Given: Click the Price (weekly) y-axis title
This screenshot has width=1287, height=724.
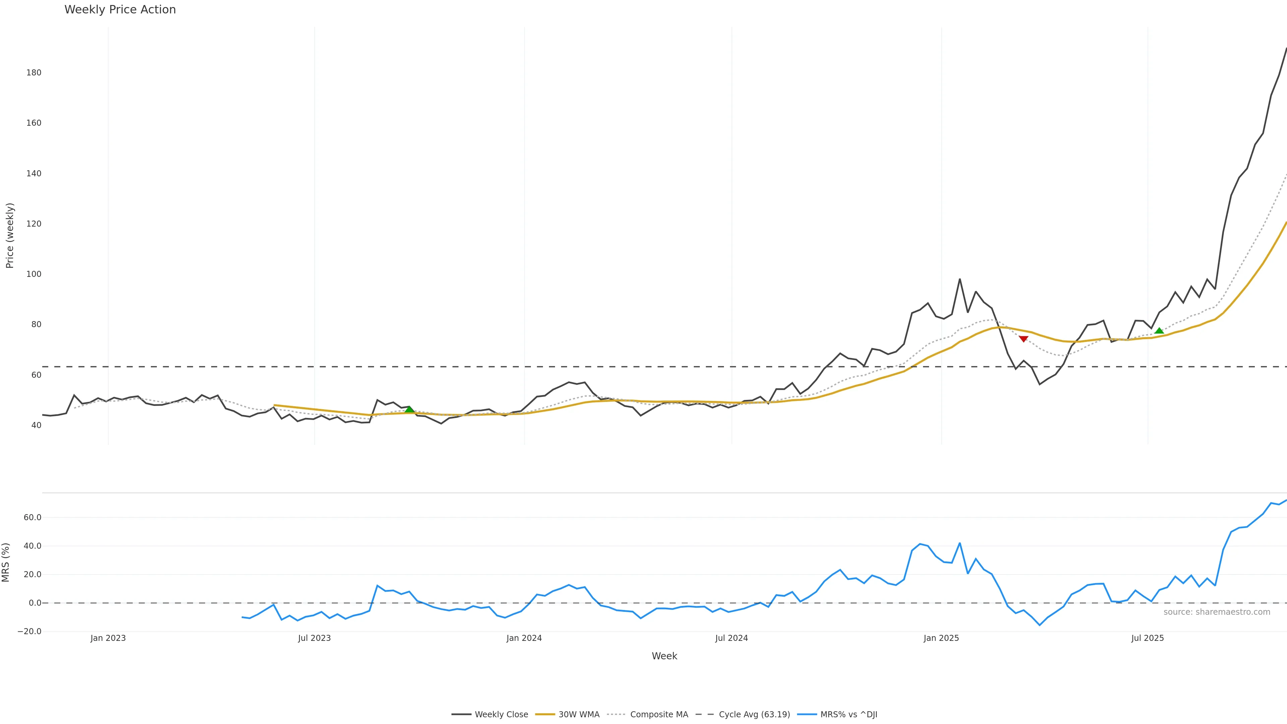Looking at the screenshot, I should (9, 235).
